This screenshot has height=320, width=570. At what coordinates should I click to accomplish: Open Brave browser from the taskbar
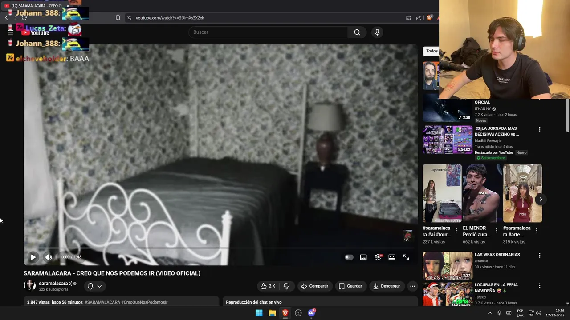(x=285, y=313)
